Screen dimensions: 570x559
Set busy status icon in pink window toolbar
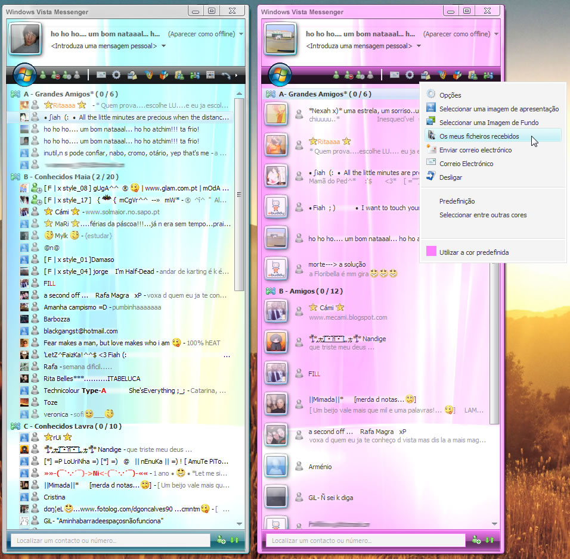pos(349,75)
